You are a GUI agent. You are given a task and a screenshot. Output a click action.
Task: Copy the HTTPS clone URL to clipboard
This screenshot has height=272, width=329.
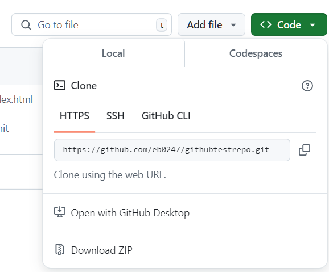pos(305,150)
